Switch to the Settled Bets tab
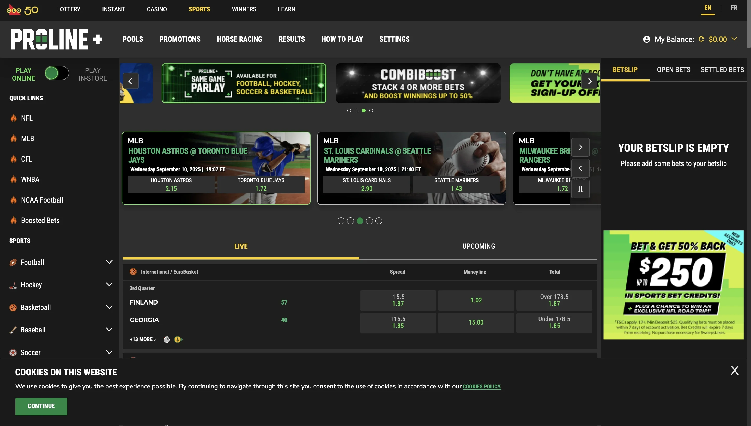The image size is (751, 426). tap(722, 69)
